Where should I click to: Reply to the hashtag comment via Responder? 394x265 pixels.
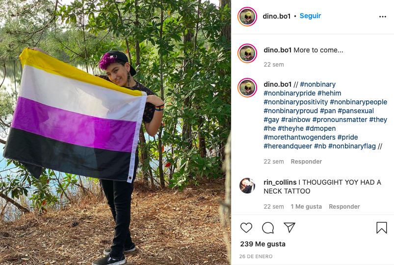coord(306,161)
